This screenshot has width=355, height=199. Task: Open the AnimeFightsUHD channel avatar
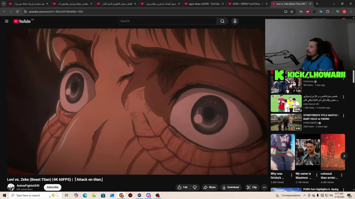(11, 187)
